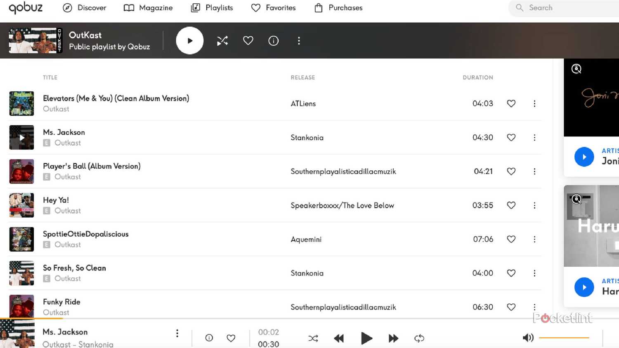Favorite Ms. Jackson in the player bar
The height and width of the screenshot is (348, 619).
tap(231, 338)
